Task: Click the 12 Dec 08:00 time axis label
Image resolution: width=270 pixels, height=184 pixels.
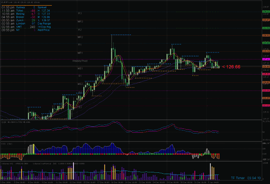Action: pyautogui.click(x=76, y=182)
